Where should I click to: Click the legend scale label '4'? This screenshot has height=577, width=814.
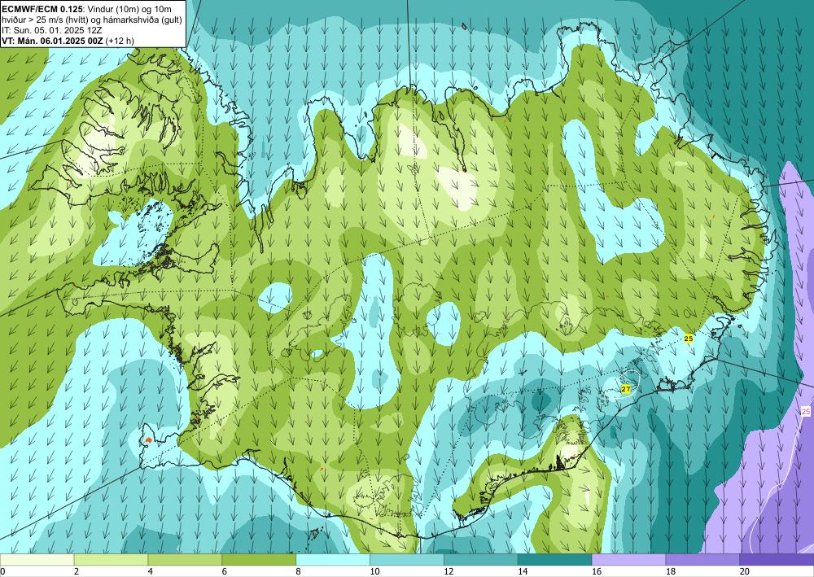[150, 571]
